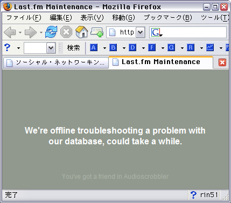Click the blue chart toolbar icon
Image resolution: width=231 pixels, height=203 pixels.
(210, 47)
